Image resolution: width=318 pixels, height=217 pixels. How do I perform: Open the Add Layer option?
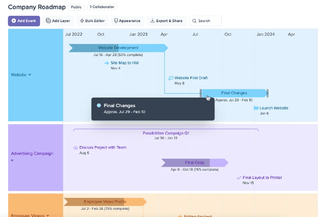tap(58, 21)
